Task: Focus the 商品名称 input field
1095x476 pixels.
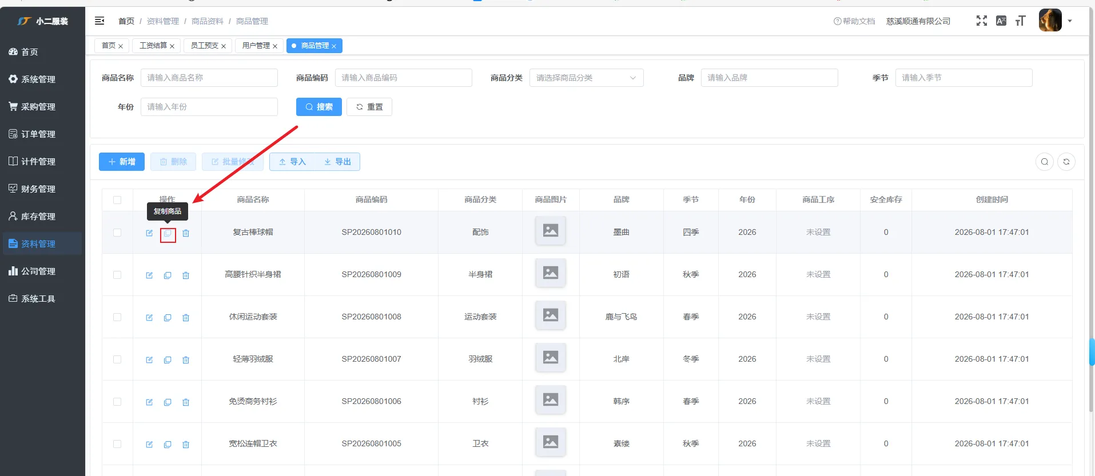Action: pos(209,78)
